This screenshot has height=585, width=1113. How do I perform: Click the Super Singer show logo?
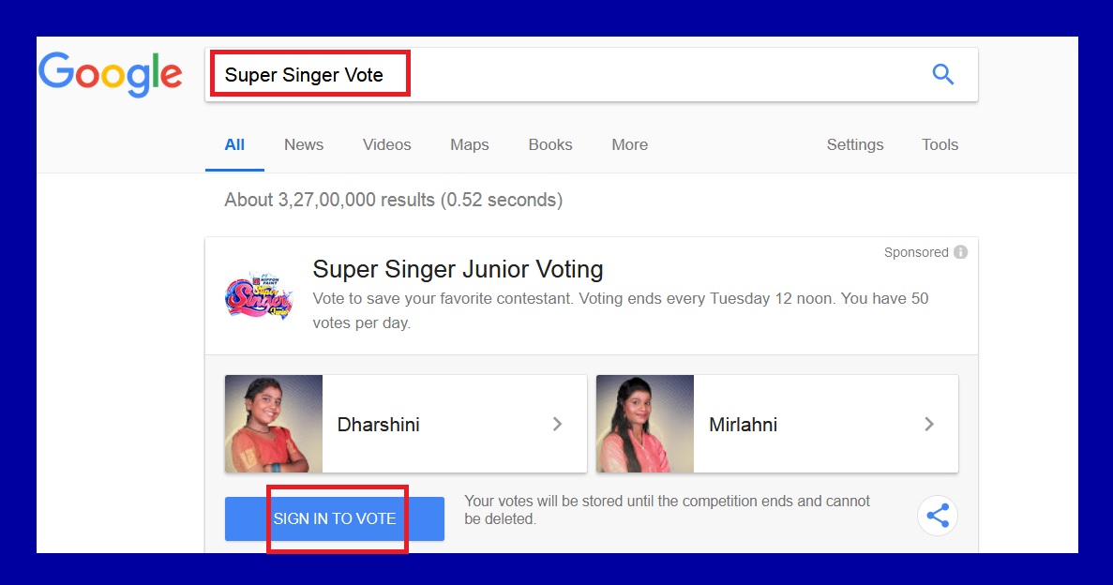point(252,296)
